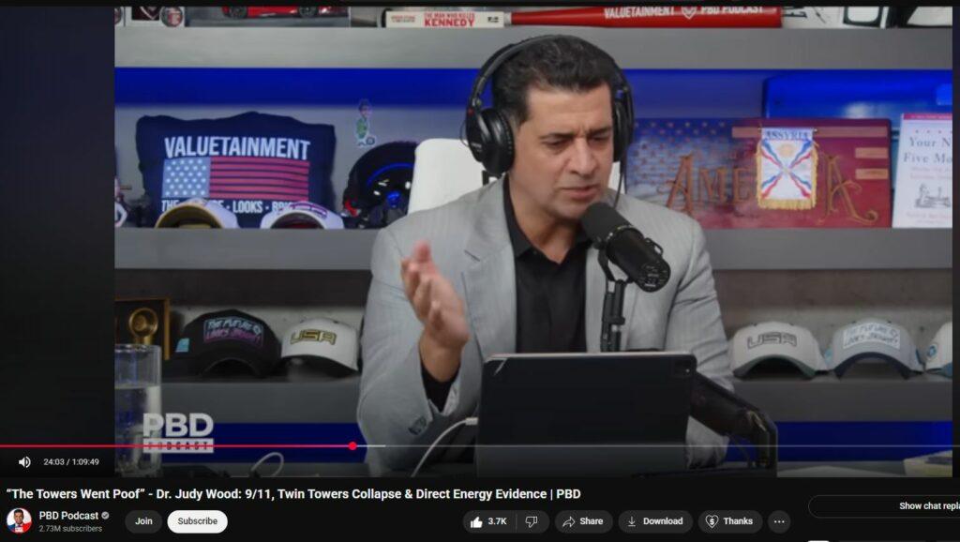Download the video
960x542 pixels.
654,521
